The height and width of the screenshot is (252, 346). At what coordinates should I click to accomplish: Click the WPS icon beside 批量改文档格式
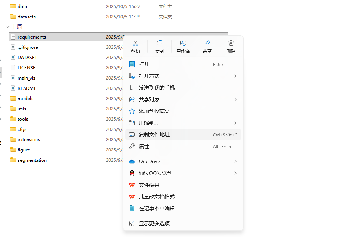132,197
